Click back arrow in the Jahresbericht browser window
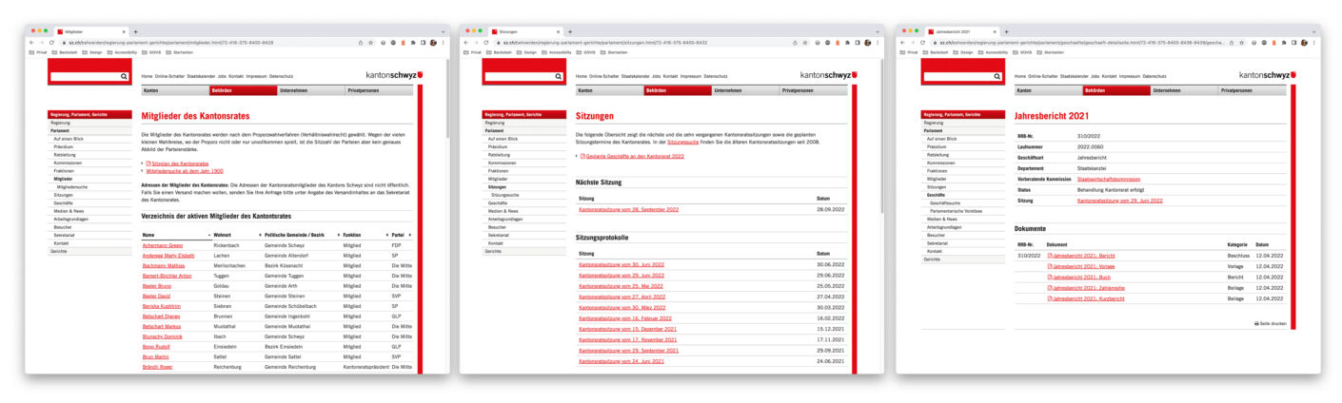 click(x=903, y=43)
